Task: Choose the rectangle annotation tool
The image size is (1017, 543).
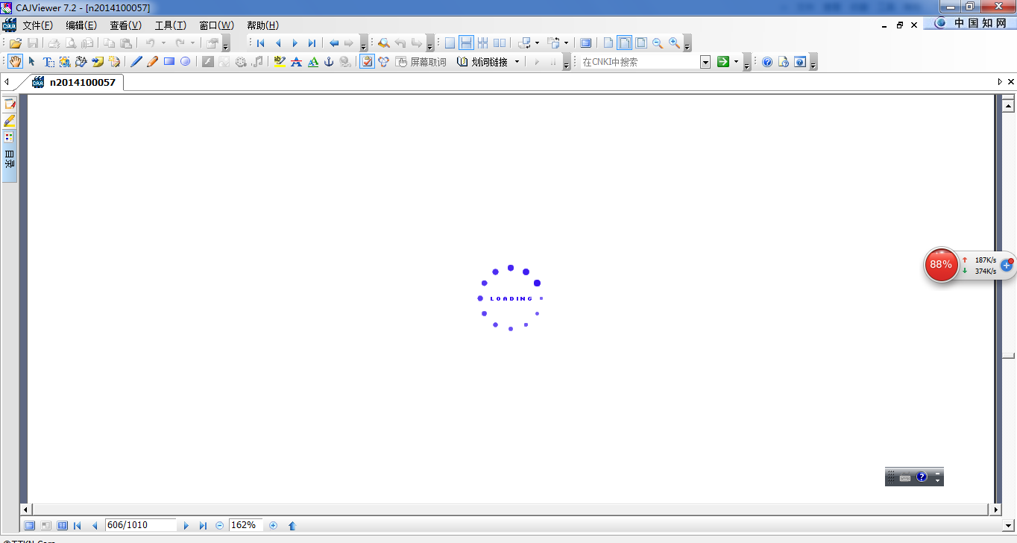Action: tap(169, 62)
